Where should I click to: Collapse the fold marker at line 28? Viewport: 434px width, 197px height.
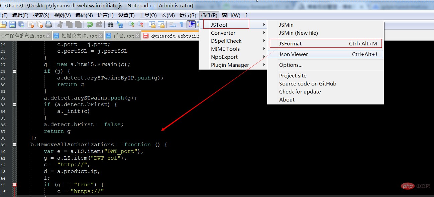pyautogui.click(x=14, y=71)
